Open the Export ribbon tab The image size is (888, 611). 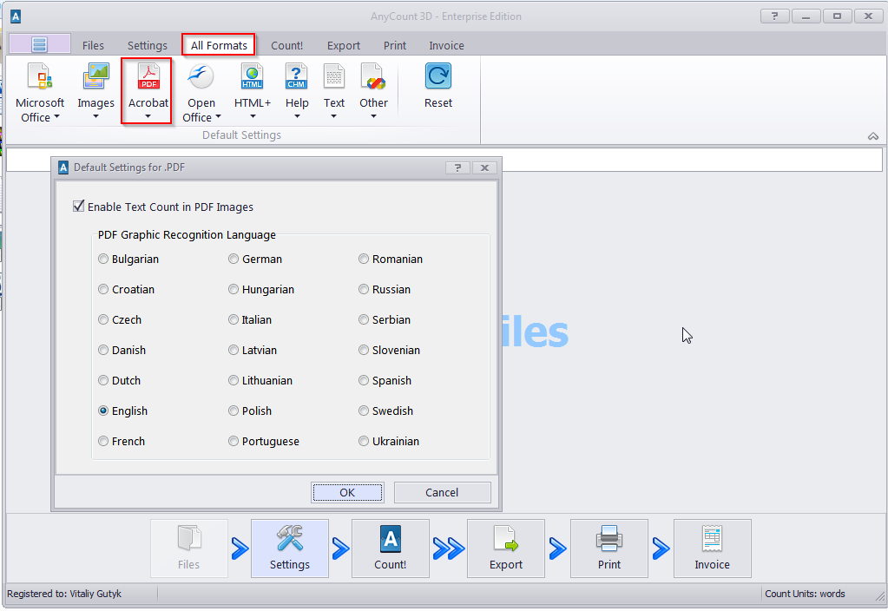click(343, 45)
